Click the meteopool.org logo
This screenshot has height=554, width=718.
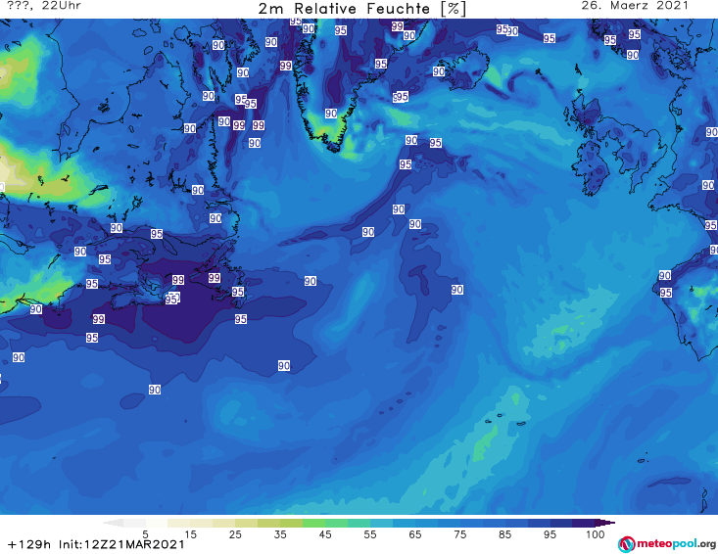tap(667, 544)
